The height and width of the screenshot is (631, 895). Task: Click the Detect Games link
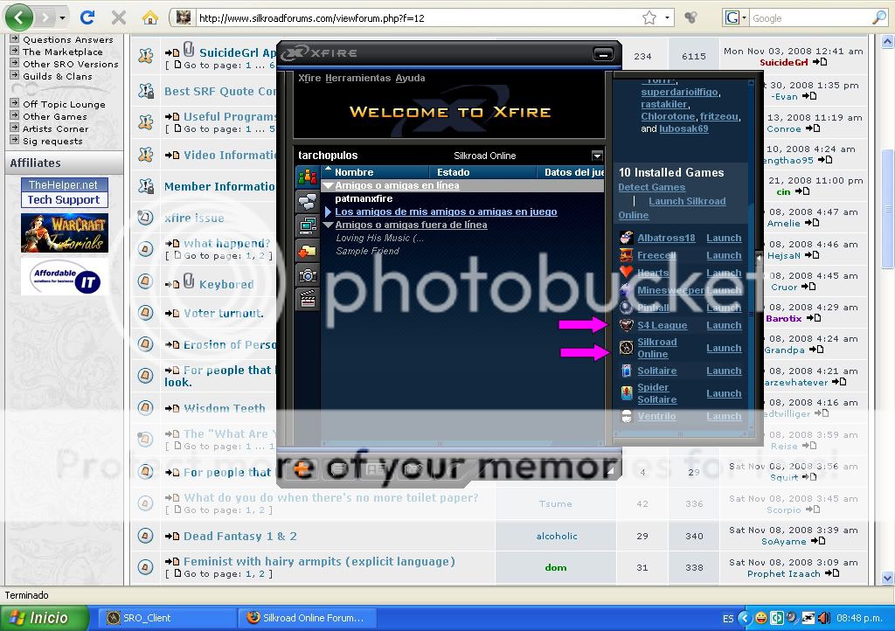click(x=651, y=187)
